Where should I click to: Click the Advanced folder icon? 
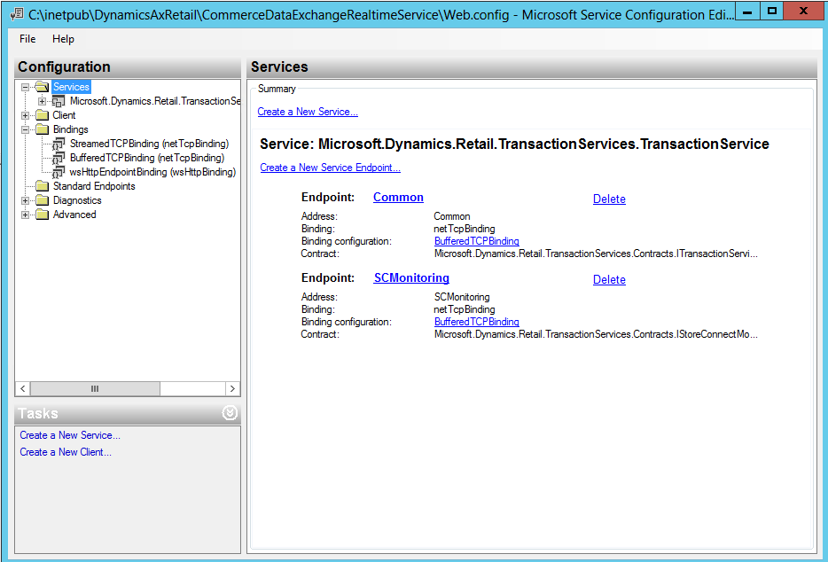click(42, 215)
